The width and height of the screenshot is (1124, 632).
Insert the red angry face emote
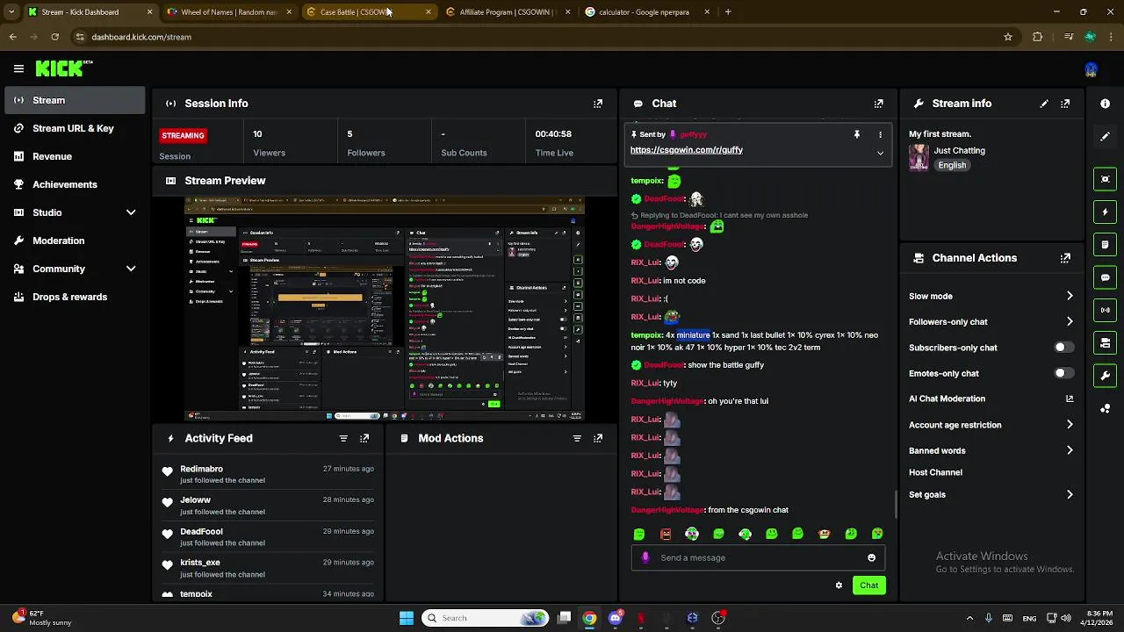[666, 534]
